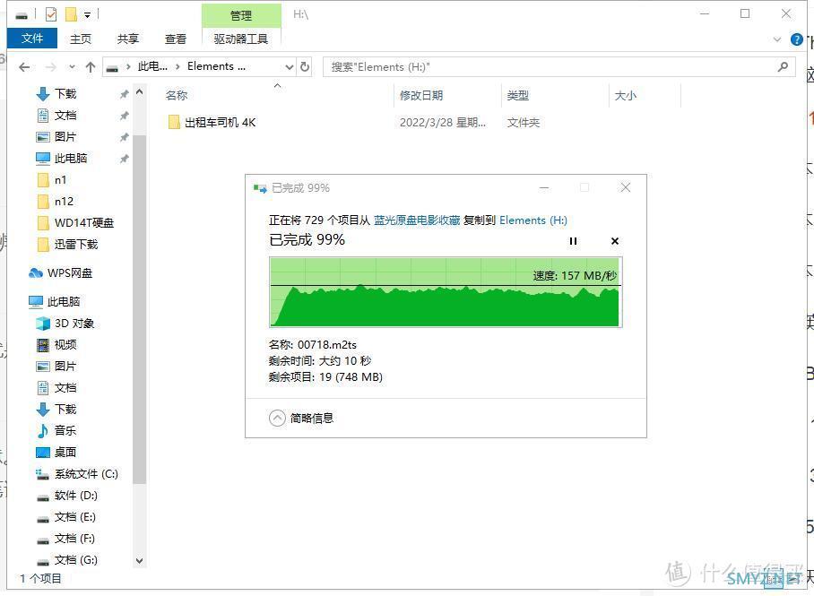This screenshot has height=596, width=814.
Task: Sort by 名称 column header
Action: click(x=177, y=96)
